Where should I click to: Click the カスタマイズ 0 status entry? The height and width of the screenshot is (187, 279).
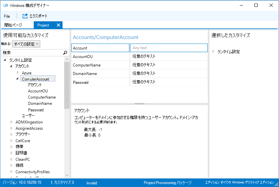click(64, 182)
